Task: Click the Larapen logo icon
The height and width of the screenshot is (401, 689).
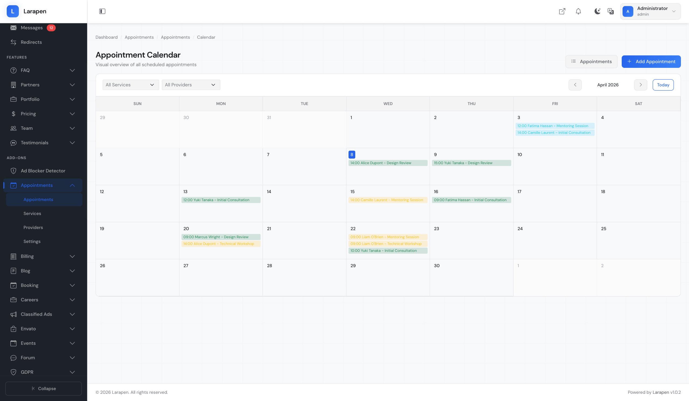Action: (13, 11)
